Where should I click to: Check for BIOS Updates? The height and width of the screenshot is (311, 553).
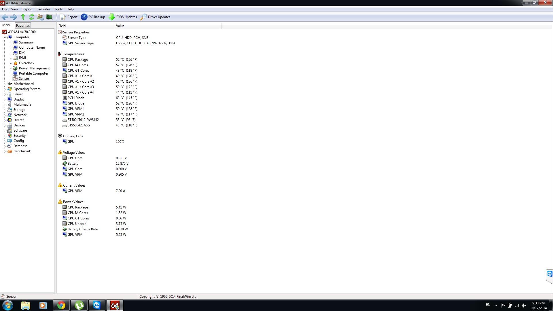pyautogui.click(x=123, y=17)
